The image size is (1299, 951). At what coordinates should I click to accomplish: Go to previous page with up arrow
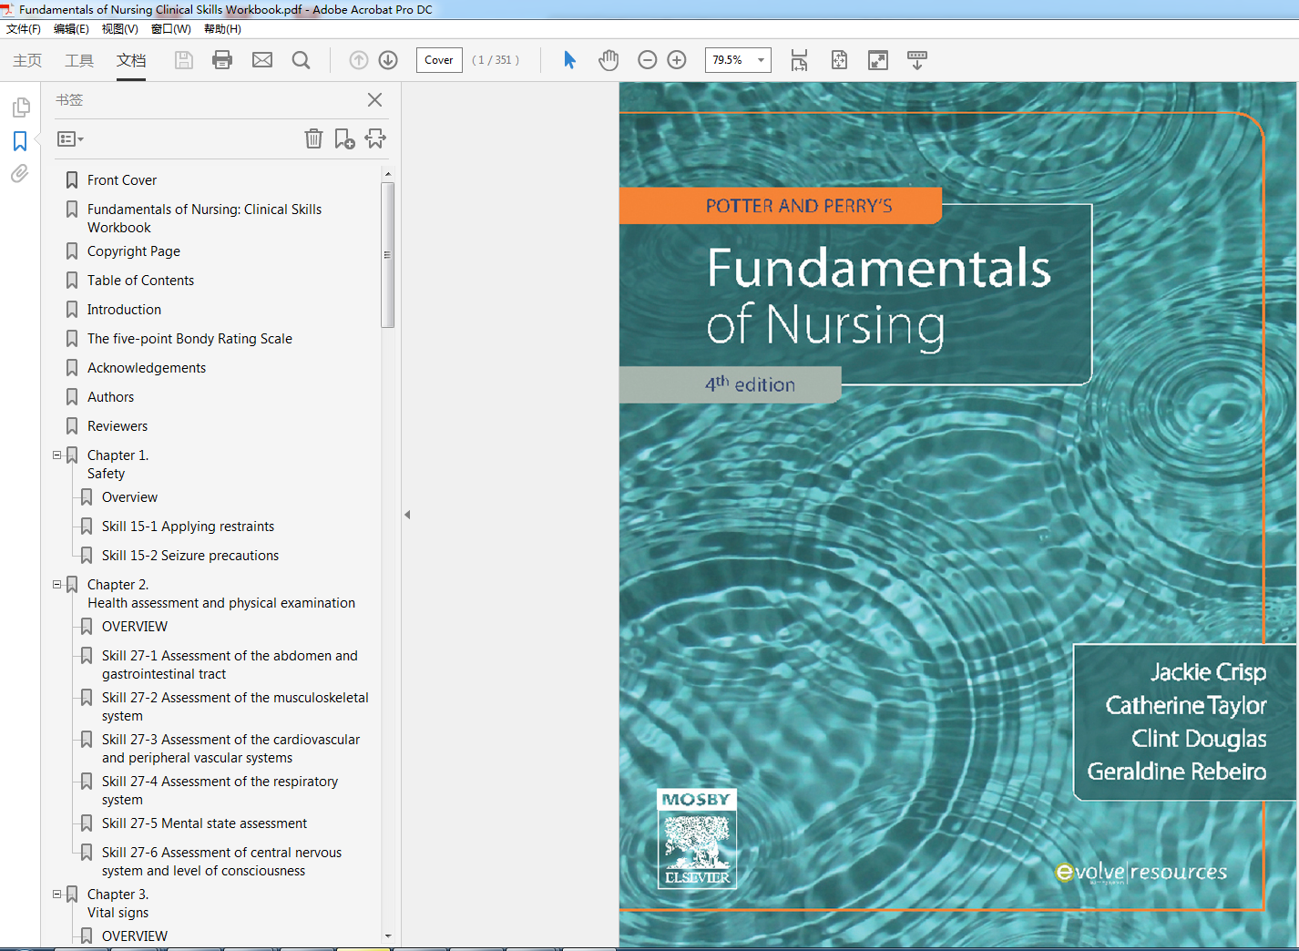click(x=359, y=60)
